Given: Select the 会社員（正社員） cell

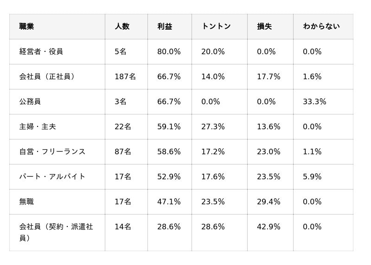Looking at the screenshot, I should pos(47,76).
